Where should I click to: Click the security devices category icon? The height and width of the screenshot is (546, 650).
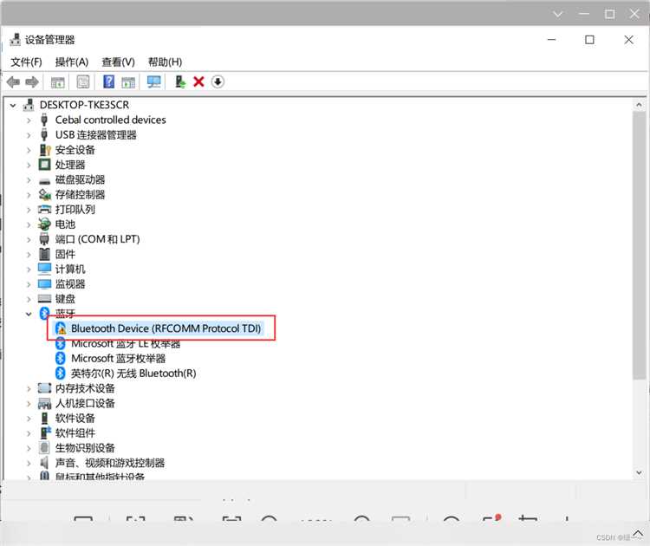[45, 150]
